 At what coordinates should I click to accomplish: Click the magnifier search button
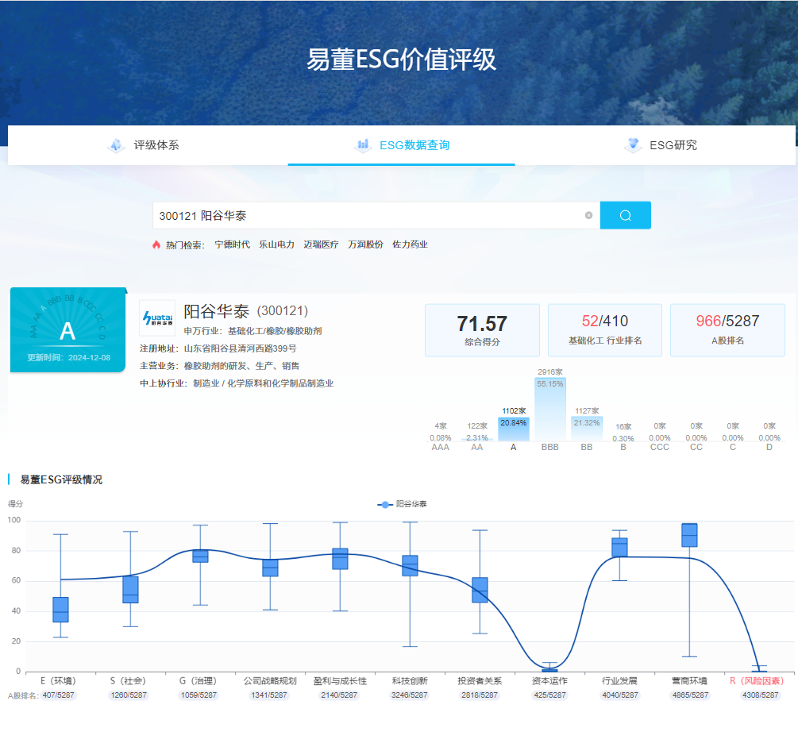click(625, 215)
